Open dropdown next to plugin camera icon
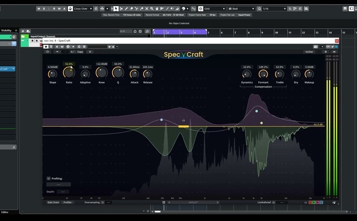The height and width of the screenshot is (221, 357). pyautogui.click(x=322, y=47)
